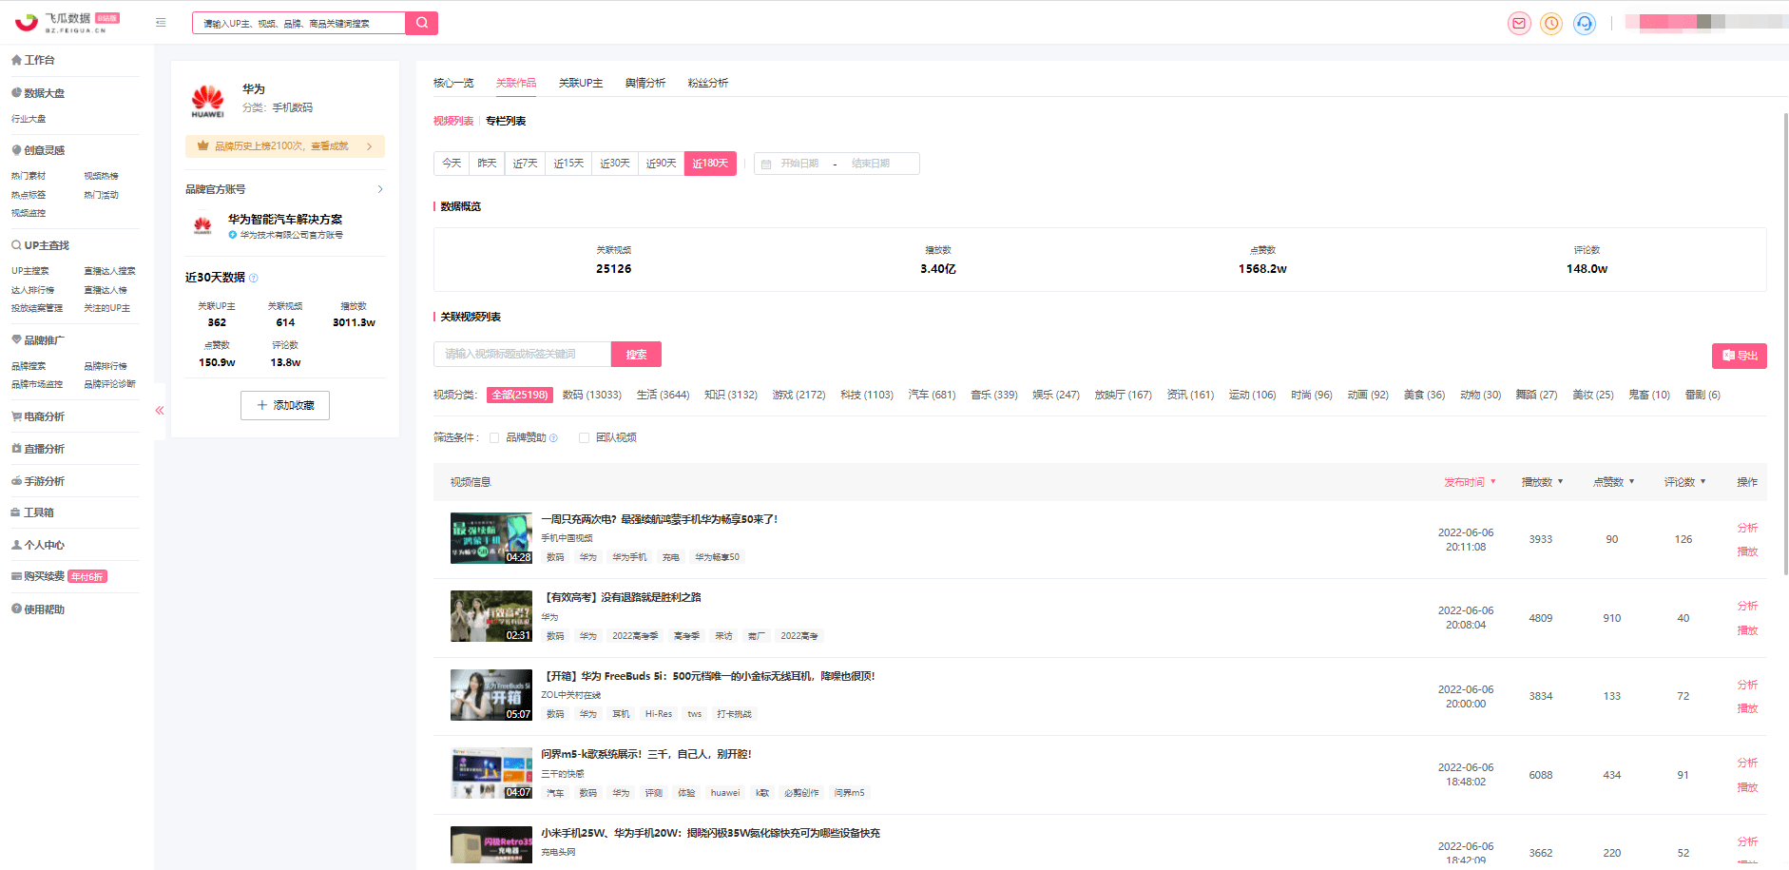Open 直播分析 in sidebar
This screenshot has width=1789, height=870.
(39, 449)
